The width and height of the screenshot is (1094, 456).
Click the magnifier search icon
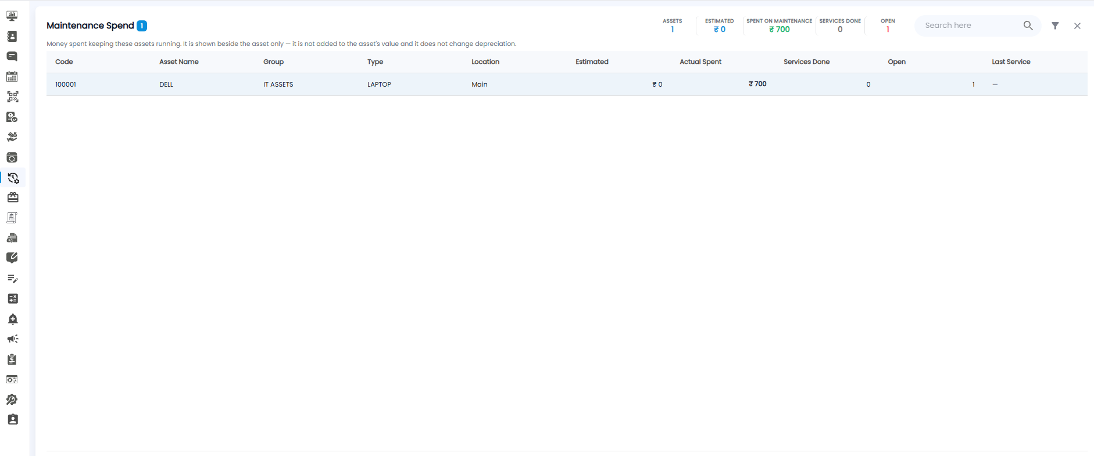click(1028, 26)
